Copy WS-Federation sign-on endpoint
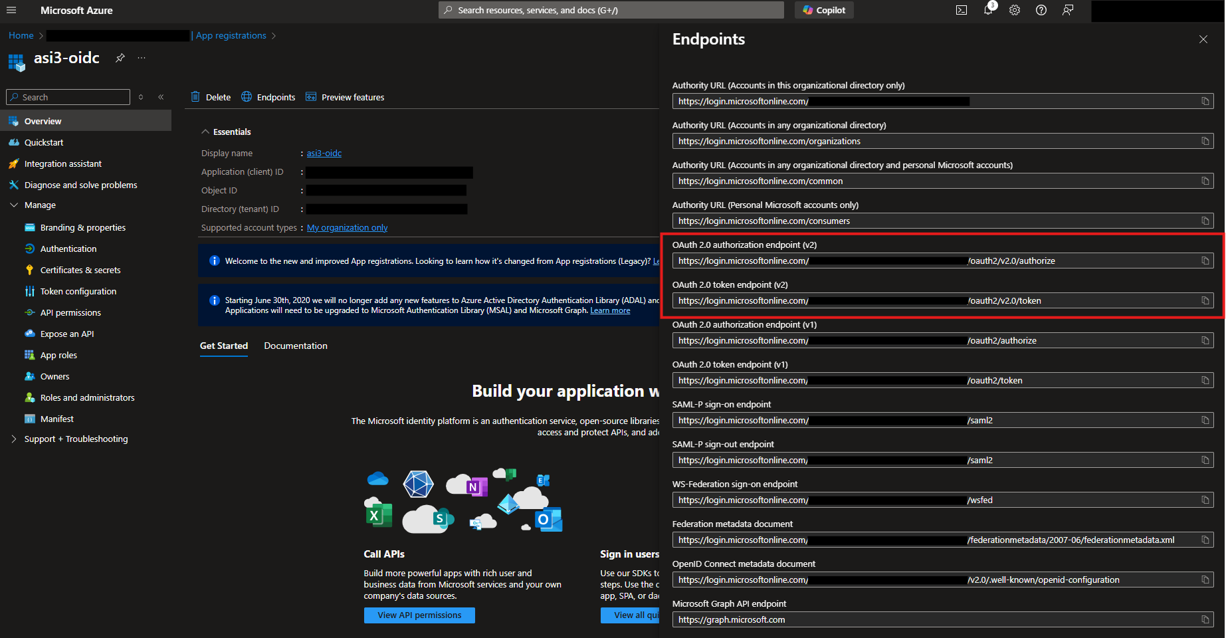The height and width of the screenshot is (638, 1226). click(x=1205, y=500)
